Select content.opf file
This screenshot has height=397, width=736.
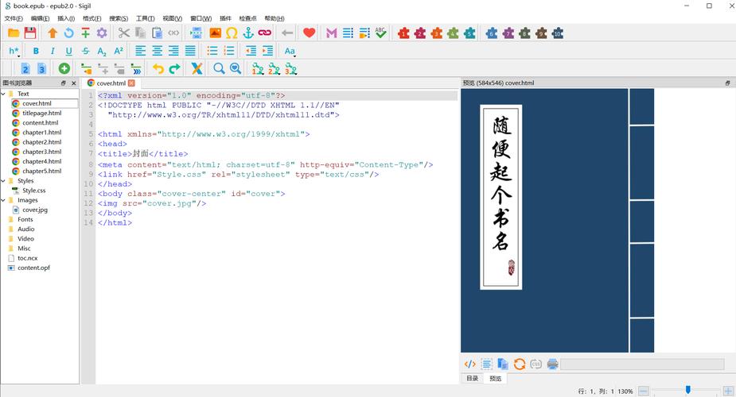tap(33, 268)
